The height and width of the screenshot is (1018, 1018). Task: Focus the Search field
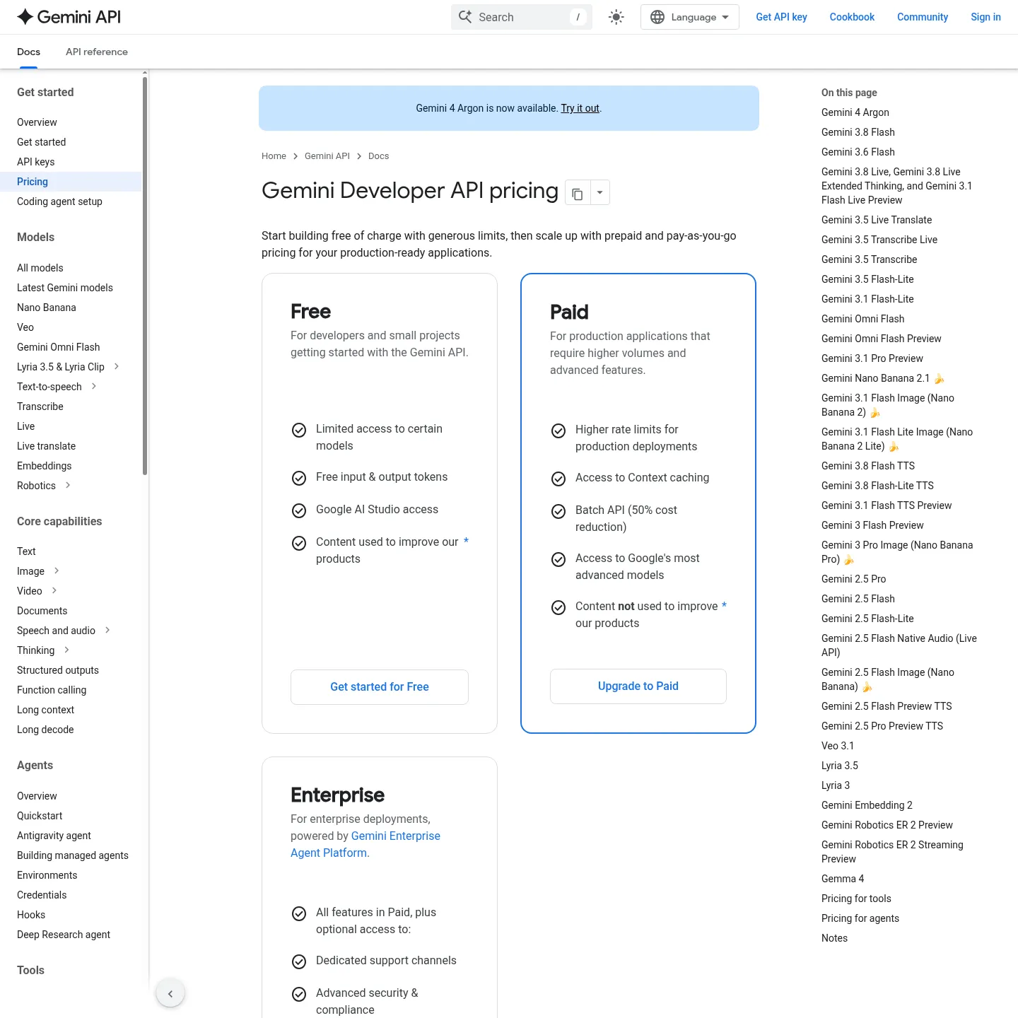click(522, 17)
